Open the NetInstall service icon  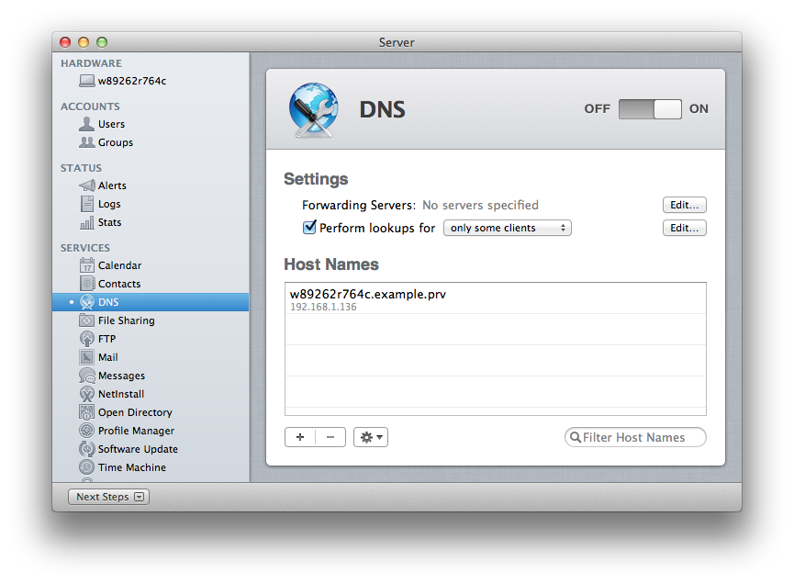click(87, 394)
